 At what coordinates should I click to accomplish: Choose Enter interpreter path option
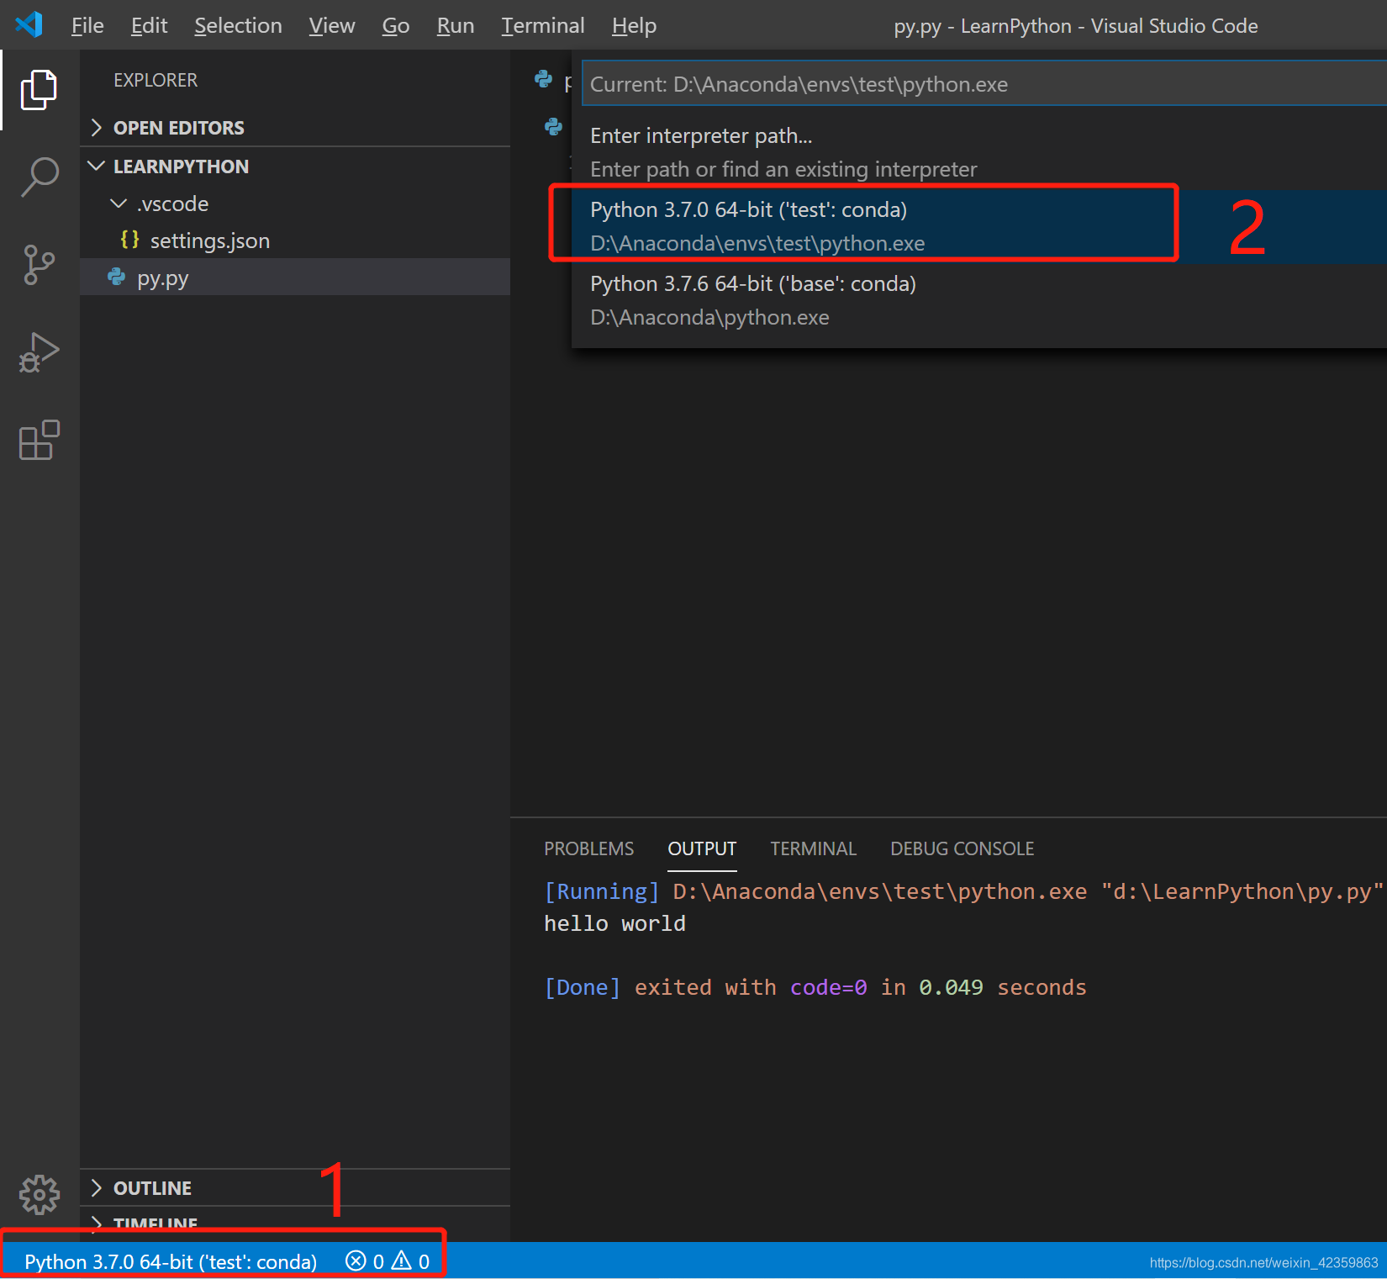pyautogui.click(x=978, y=152)
